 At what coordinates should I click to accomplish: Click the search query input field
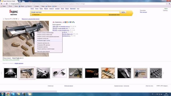(75, 12)
